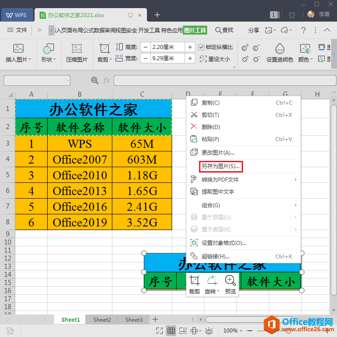Collapse the ribbon with the up chevron
The width and height of the screenshot is (337, 337).
[327, 30]
